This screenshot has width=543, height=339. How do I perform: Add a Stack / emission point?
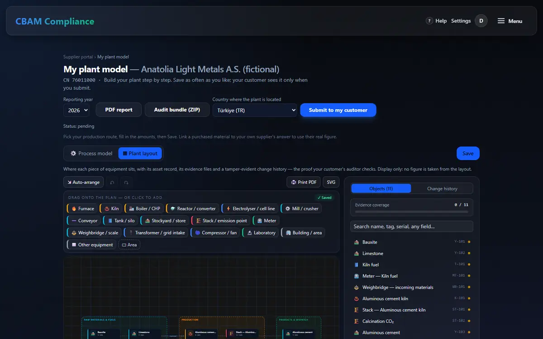(x=221, y=221)
